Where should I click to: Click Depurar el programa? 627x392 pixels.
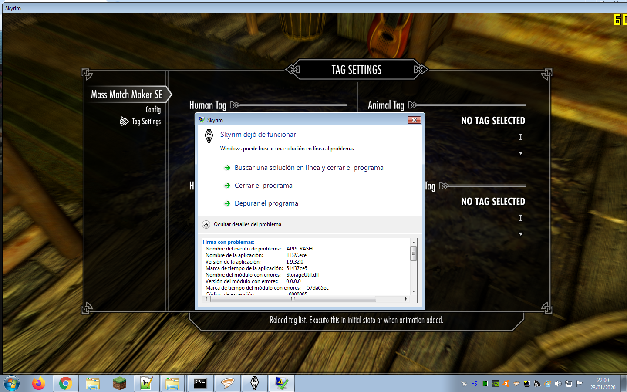pos(266,203)
